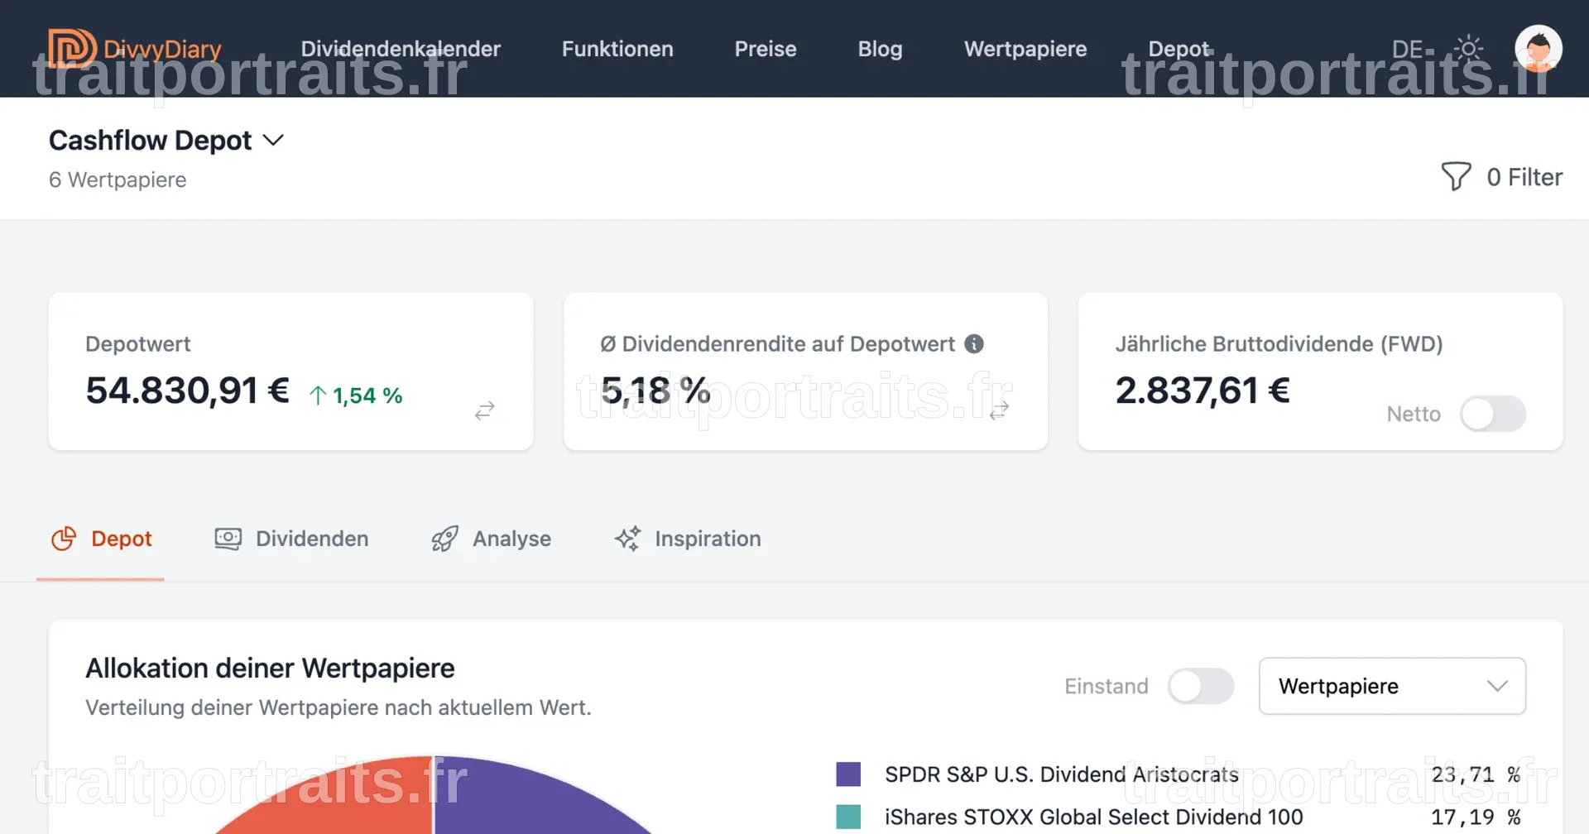1589x834 pixels.
Task: Click the SPDR S&P U.S. Dividend Aristocrats legend entry
Action: point(1062,774)
